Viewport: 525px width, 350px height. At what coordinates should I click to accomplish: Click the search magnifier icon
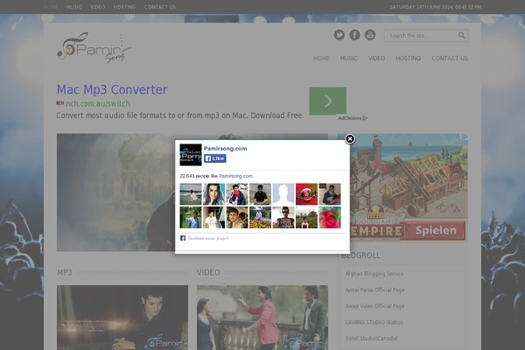(x=461, y=36)
